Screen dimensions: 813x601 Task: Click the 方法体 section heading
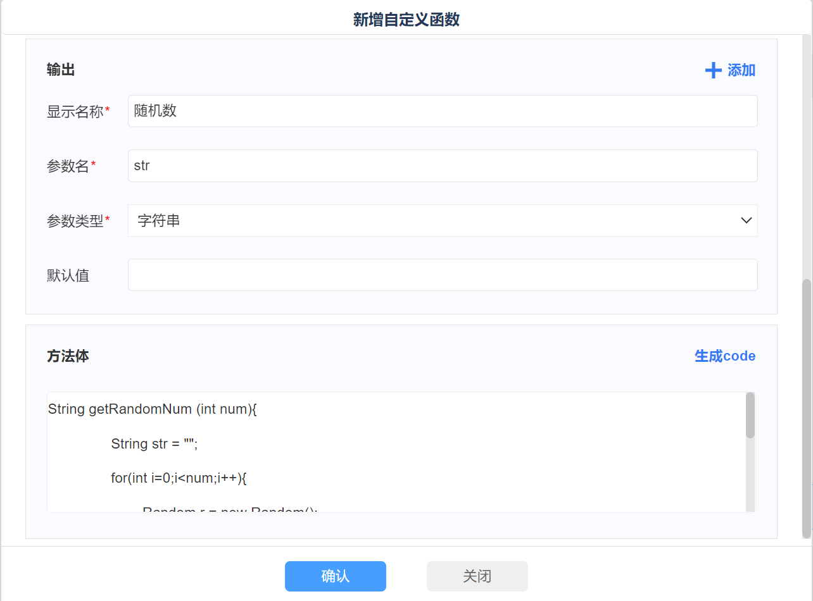click(68, 356)
